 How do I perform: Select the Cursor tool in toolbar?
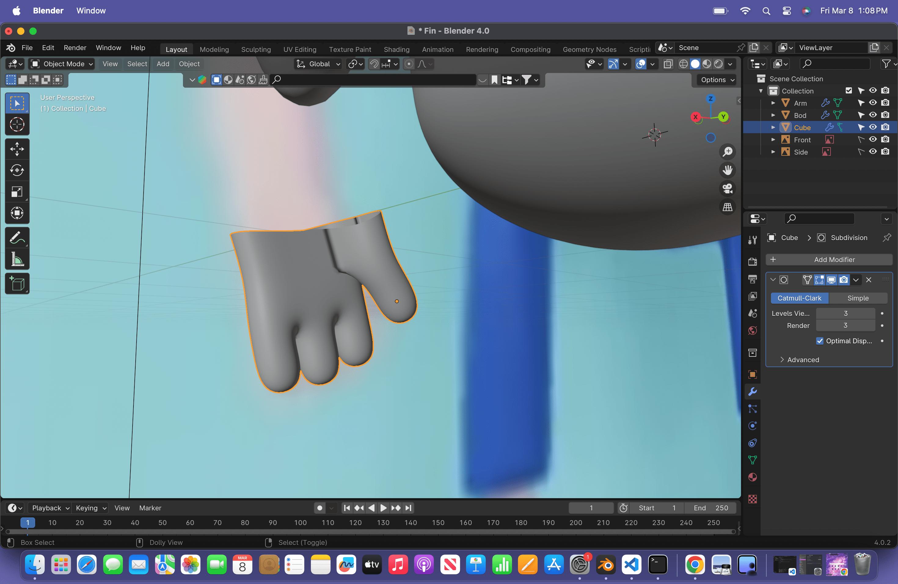(17, 125)
